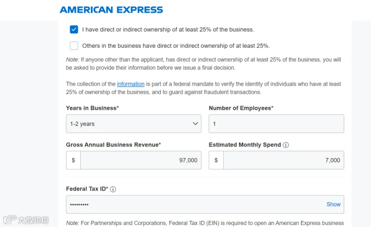Show the hidden Federal Tax ID
The image size is (371, 227).
pos(333,204)
